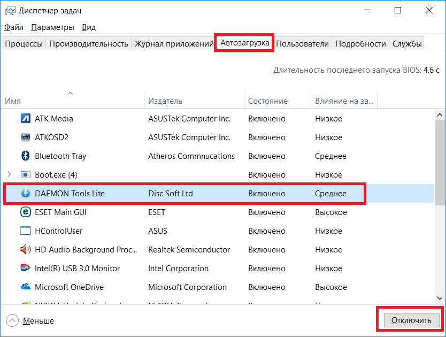Open the Файл menu
Screen dimensions: 446x337
(14, 27)
